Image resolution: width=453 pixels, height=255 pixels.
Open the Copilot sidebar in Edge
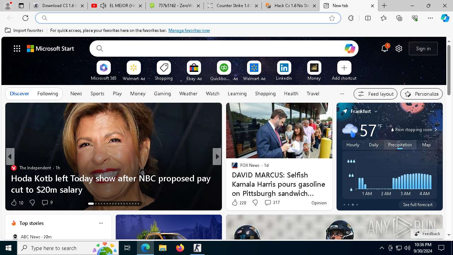(x=445, y=18)
